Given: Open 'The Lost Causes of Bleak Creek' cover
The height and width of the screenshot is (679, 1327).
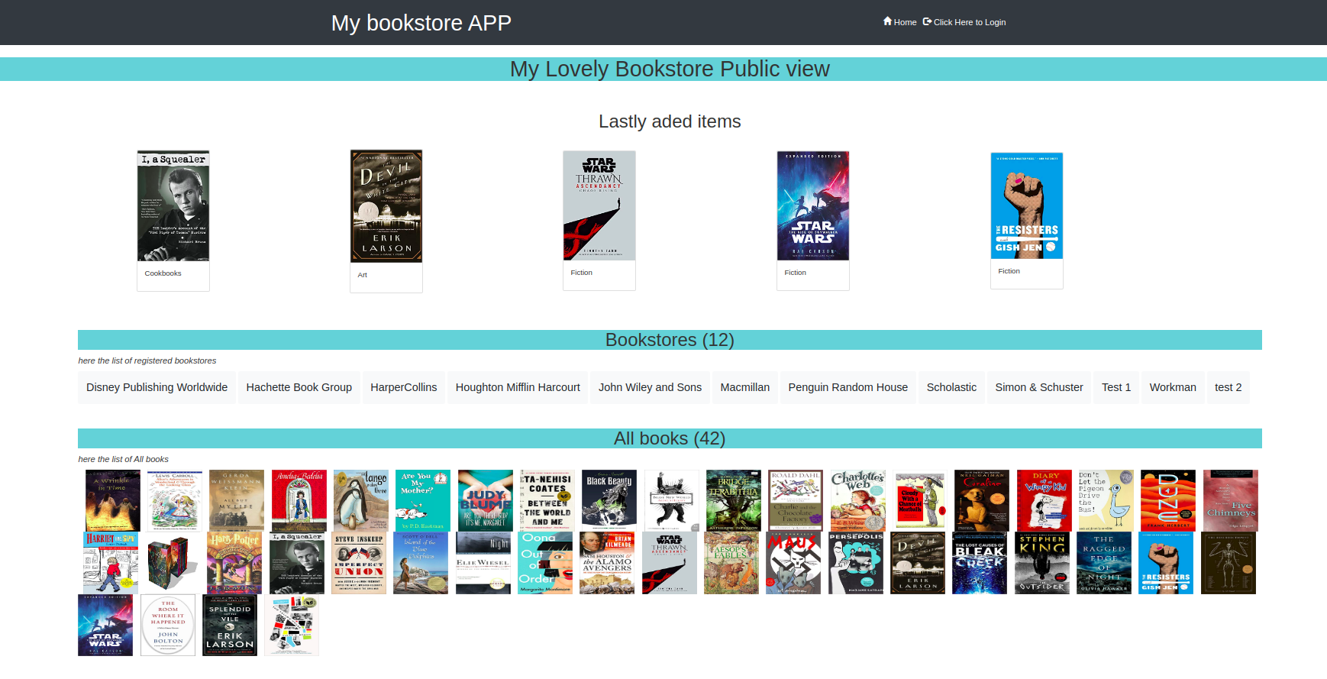Looking at the screenshot, I should point(980,563).
